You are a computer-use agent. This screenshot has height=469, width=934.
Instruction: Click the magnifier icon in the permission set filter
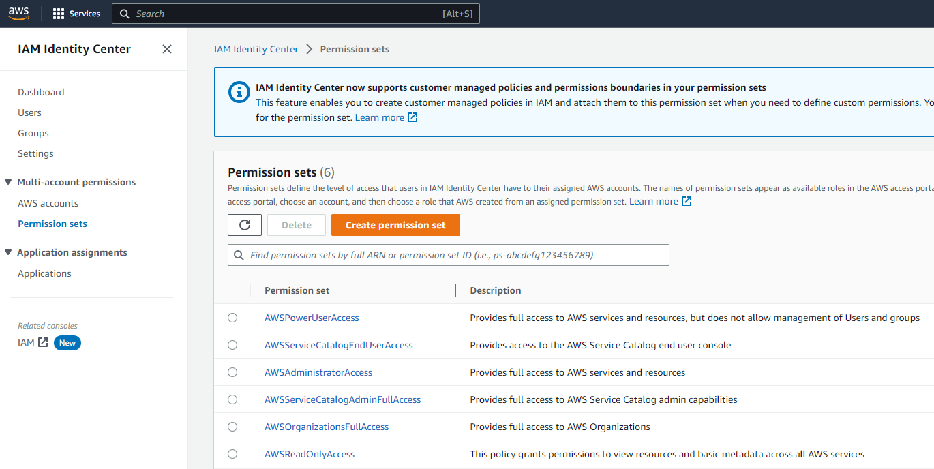pyautogui.click(x=239, y=255)
